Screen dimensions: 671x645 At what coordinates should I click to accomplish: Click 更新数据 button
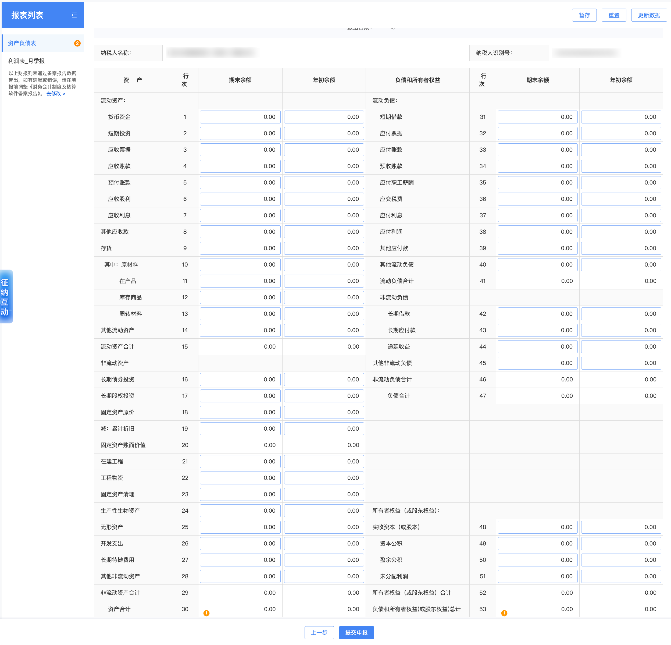(649, 15)
